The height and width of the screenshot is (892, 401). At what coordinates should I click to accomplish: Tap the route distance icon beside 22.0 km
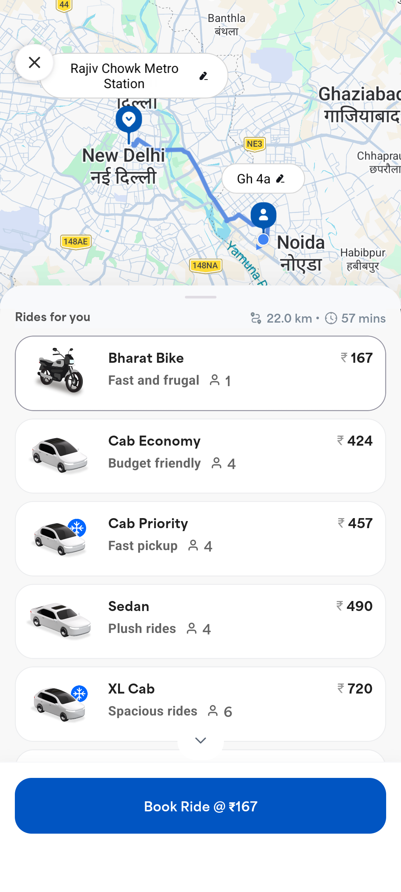click(x=256, y=318)
